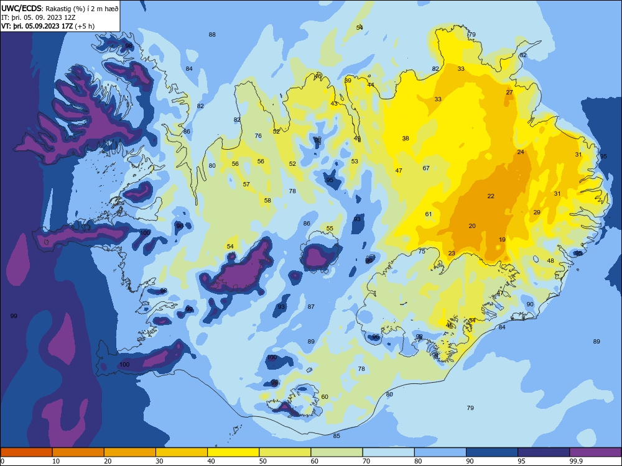622x466 pixels.
Task: Pick the 50–60 pale yellow legend swatch
Action: (x=285, y=452)
